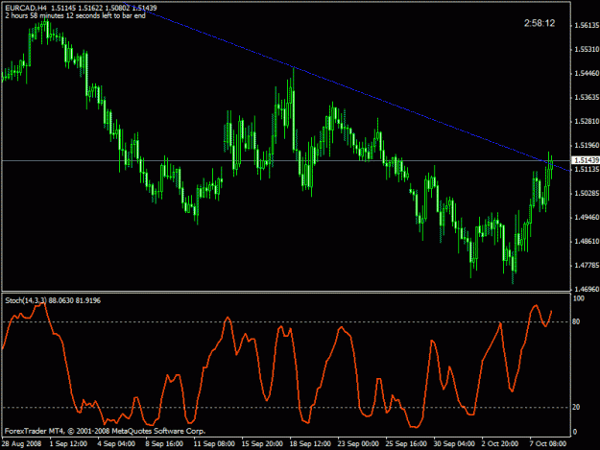The image size is (600, 450).
Task: Click the 18 Sep 12:00 date label
Action: [310, 444]
